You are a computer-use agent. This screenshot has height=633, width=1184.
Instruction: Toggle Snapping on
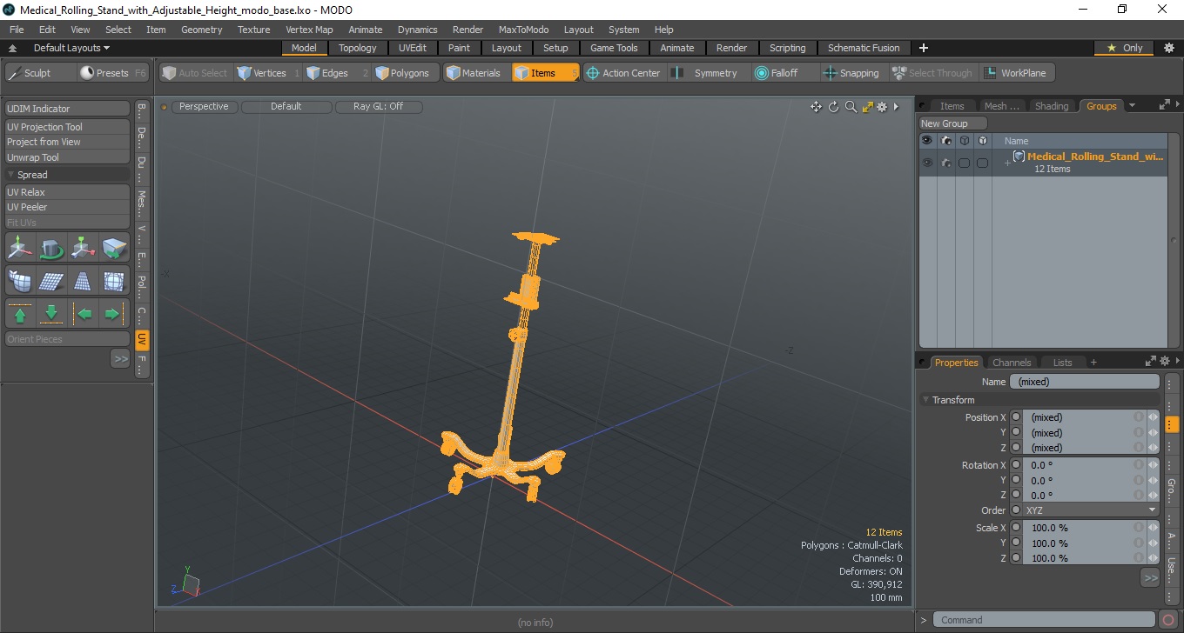tap(851, 73)
